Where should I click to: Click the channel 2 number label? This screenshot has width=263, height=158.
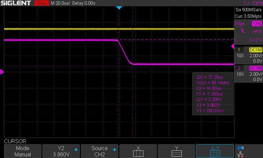(x=239, y=68)
